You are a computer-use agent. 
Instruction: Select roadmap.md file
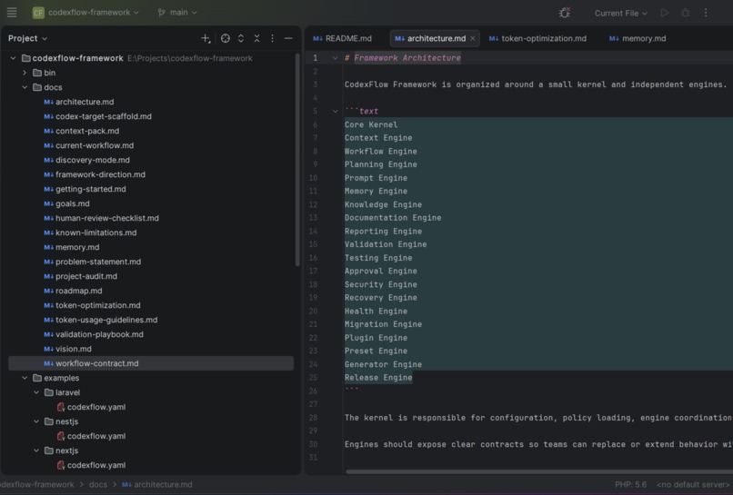point(73,291)
